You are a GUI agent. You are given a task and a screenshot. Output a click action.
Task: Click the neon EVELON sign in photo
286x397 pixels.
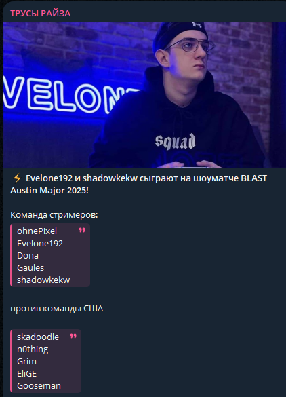pos(68,95)
